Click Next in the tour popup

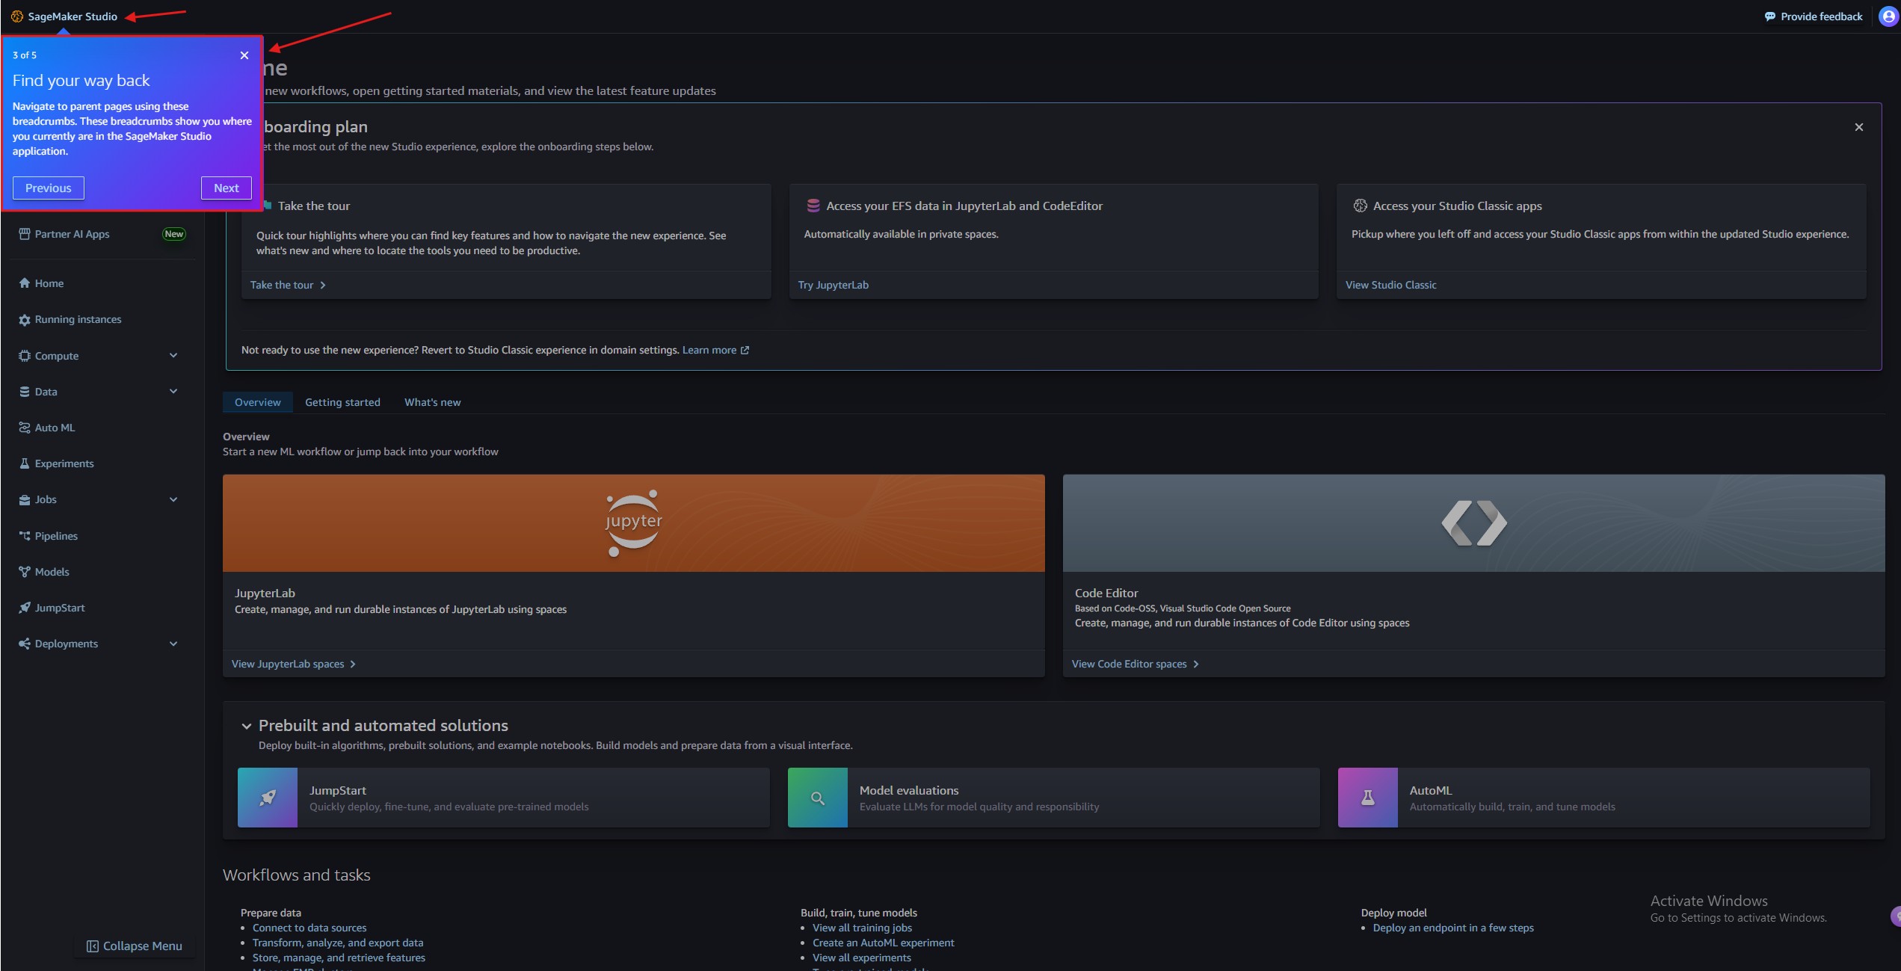click(x=226, y=188)
